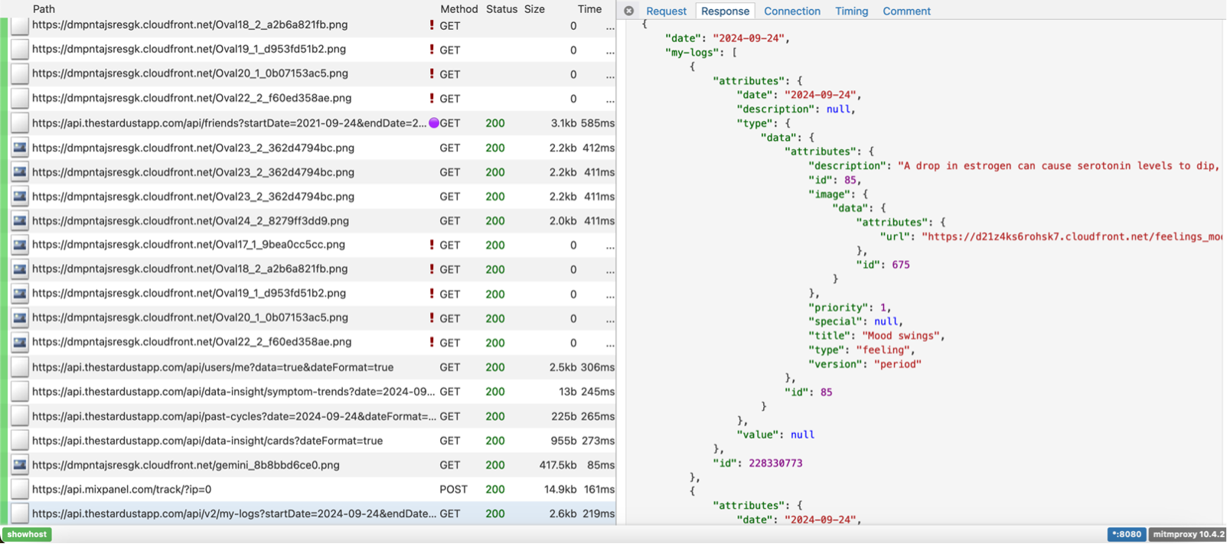Click the document icon for the past-cycles request

coord(20,416)
